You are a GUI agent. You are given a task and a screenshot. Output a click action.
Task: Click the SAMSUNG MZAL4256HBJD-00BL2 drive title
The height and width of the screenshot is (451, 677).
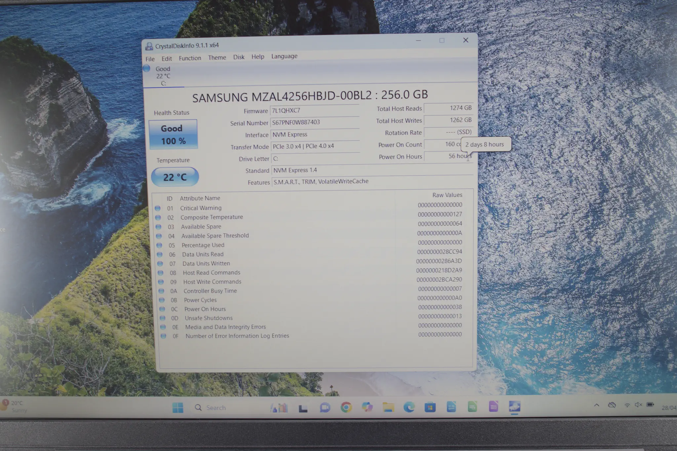click(x=310, y=96)
